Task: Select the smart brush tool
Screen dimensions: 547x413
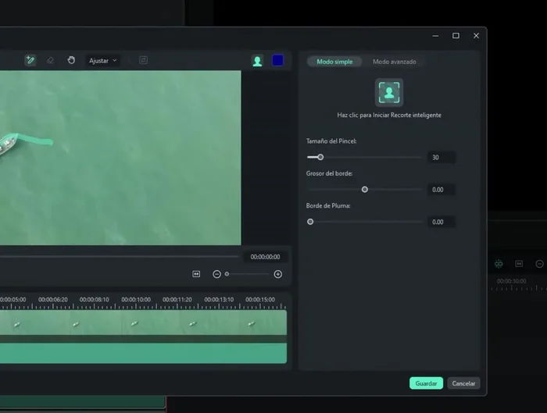Action: pos(30,60)
